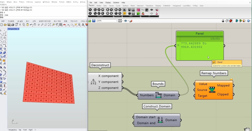Viewport: 252px width, 131px height.
Task: Click the Rhino Undo arrow icon
Action: pos(31,25)
